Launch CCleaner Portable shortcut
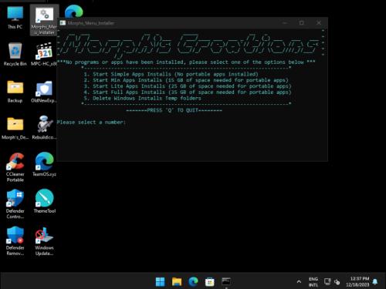This screenshot has width=386, height=289. [15, 167]
